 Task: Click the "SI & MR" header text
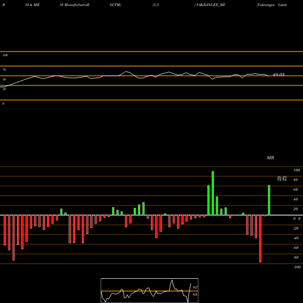pos(32,5)
